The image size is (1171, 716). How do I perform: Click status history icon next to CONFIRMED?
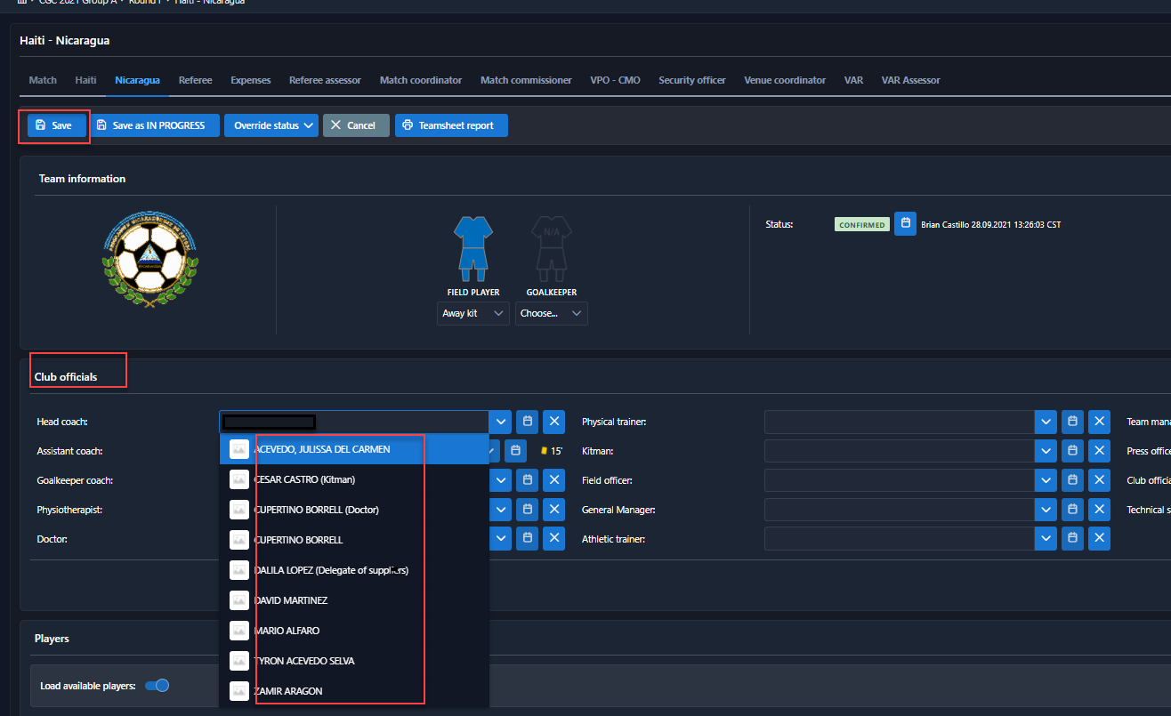click(x=905, y=224)
